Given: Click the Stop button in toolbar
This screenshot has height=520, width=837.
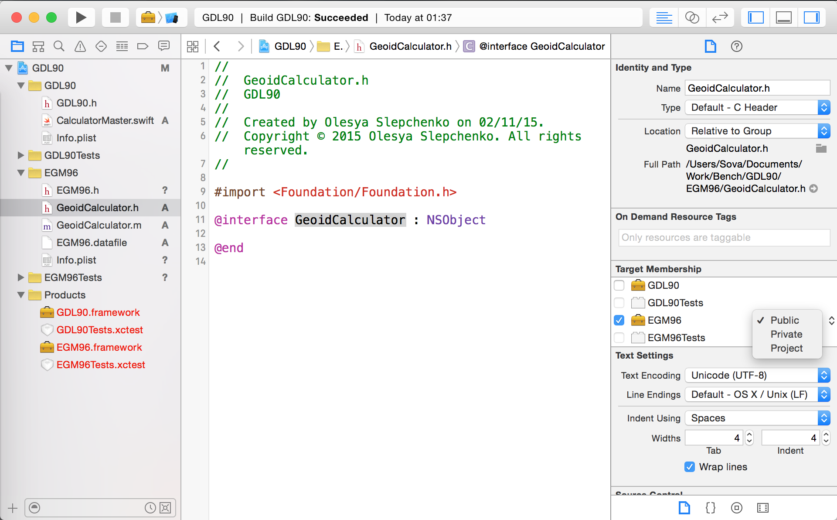Looking at the screenshot, I should (115, 17).
